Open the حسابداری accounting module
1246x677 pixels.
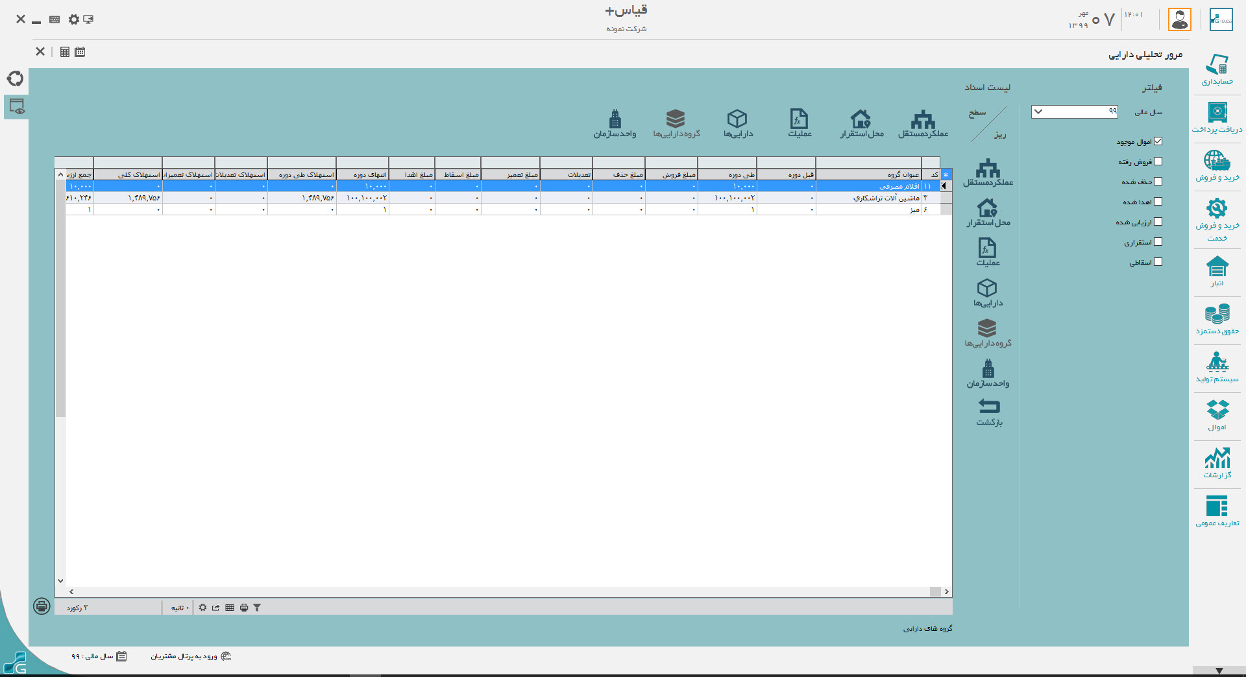click(x=1217, y=69)
